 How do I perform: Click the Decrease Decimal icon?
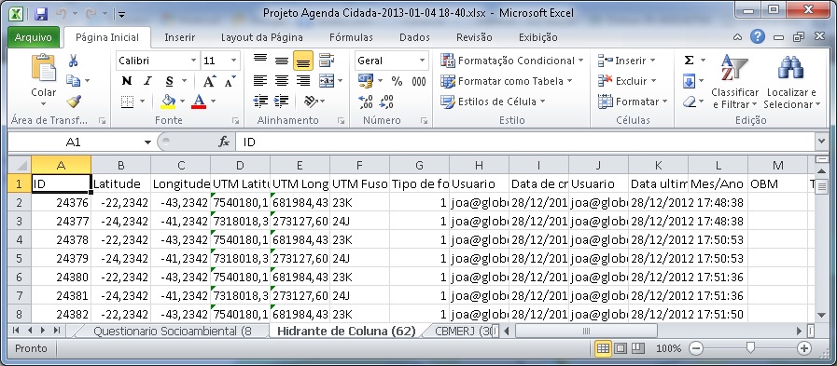(x=386, y=102)
